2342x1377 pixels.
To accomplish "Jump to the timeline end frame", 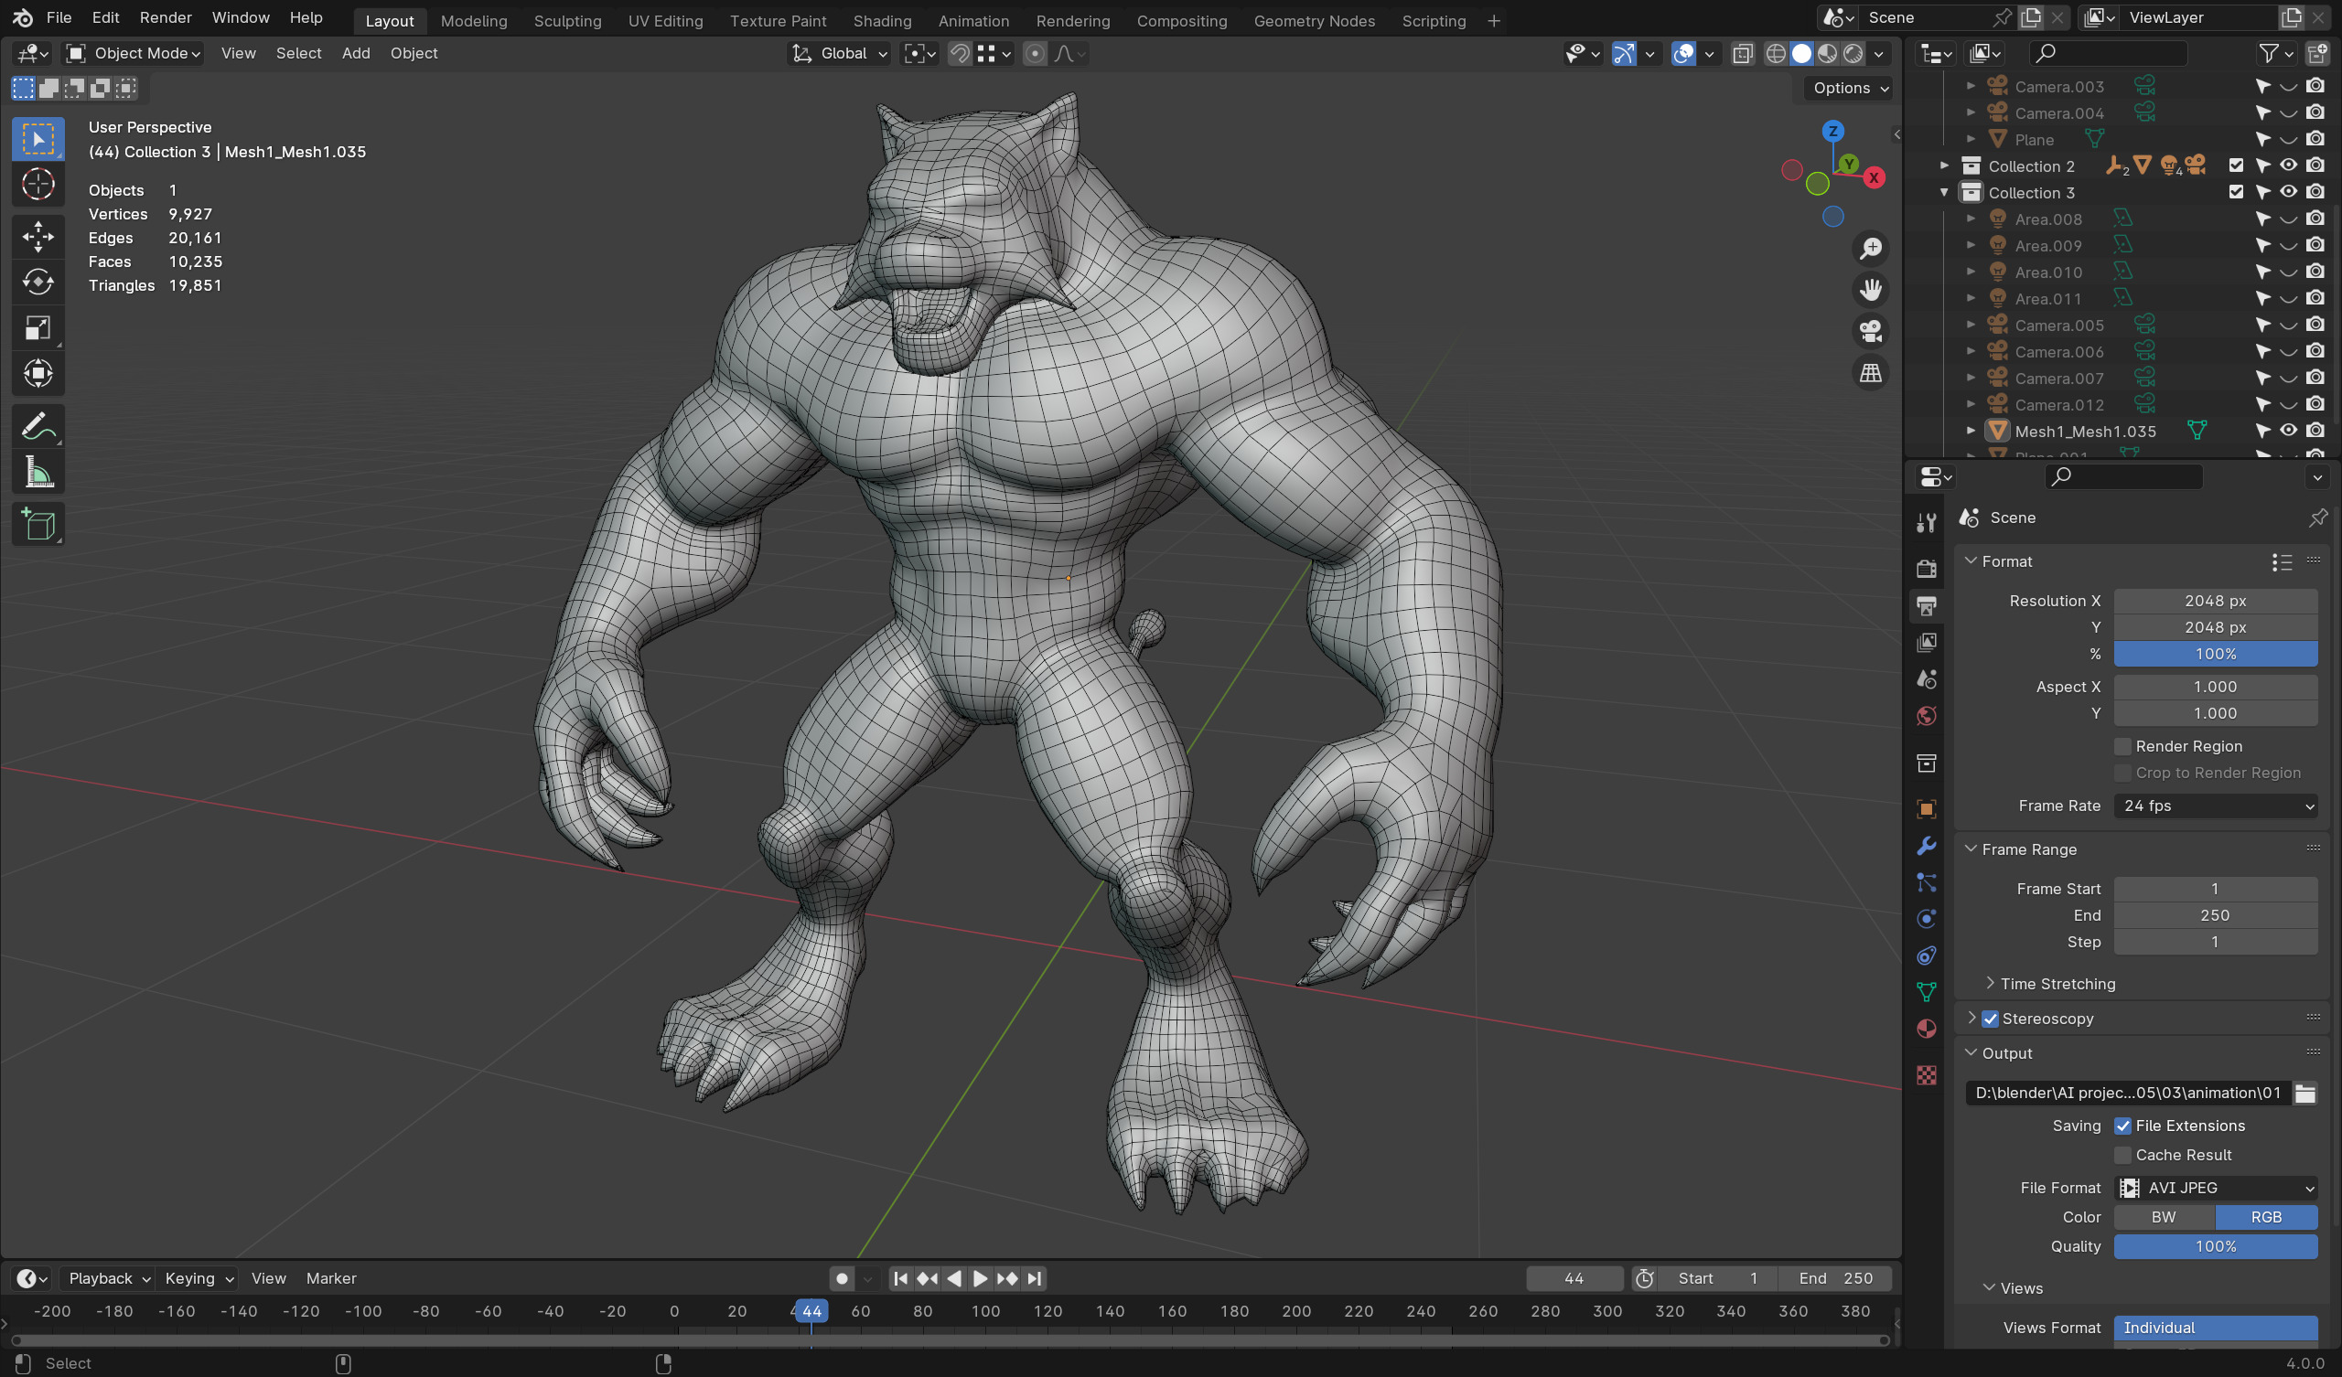I will click(1035, 1278).
